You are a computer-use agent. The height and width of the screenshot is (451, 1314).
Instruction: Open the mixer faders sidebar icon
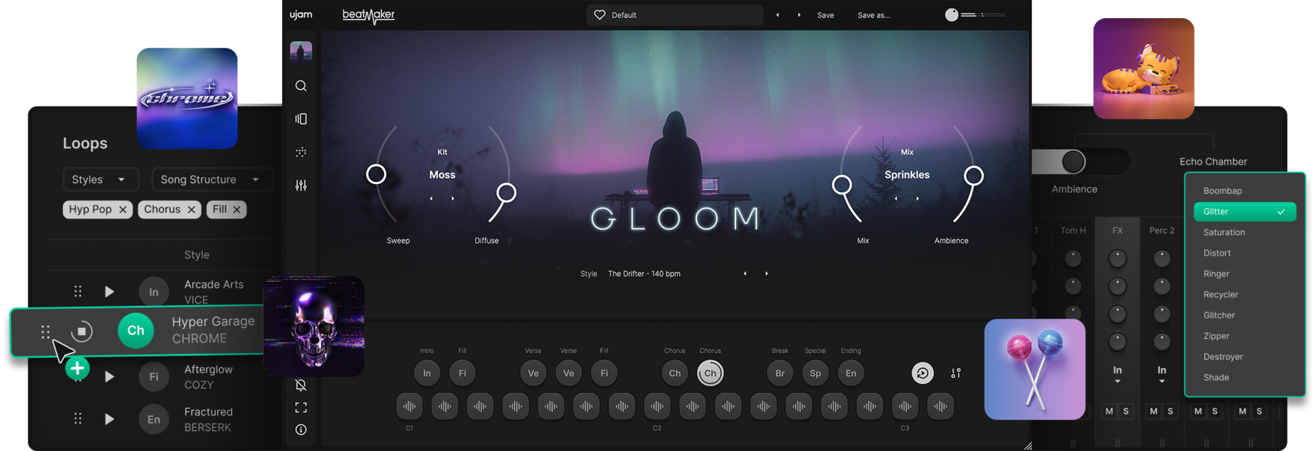[x=301, y=185]
